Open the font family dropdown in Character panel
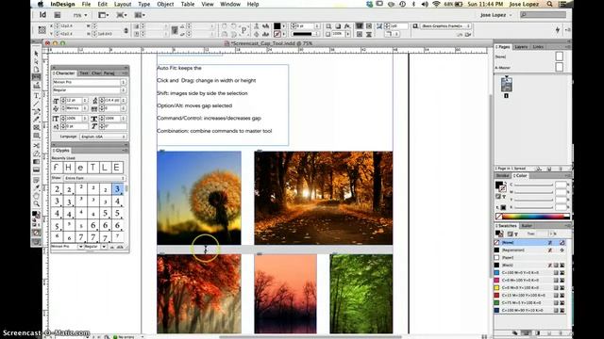The width and height of the screenshot is (604, 339). 89,82
